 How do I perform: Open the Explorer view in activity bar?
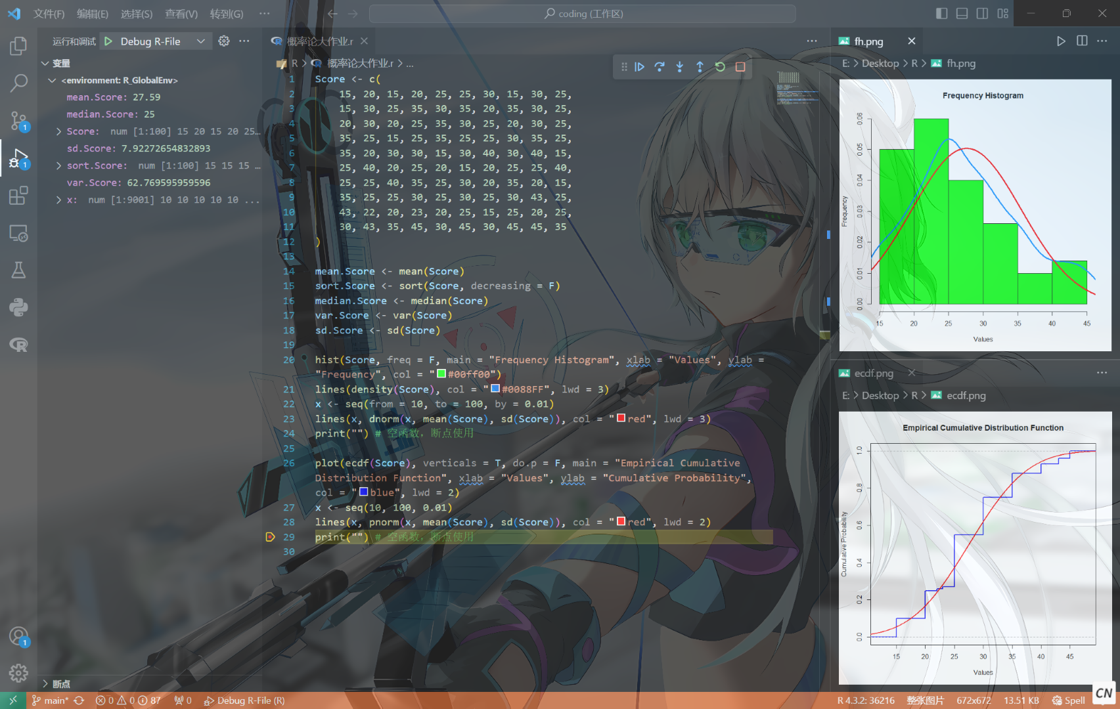[x=18, y=46]
